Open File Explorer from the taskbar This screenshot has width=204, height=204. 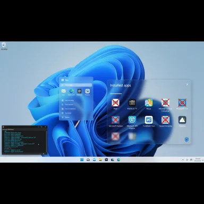click(x=100, y=160)
